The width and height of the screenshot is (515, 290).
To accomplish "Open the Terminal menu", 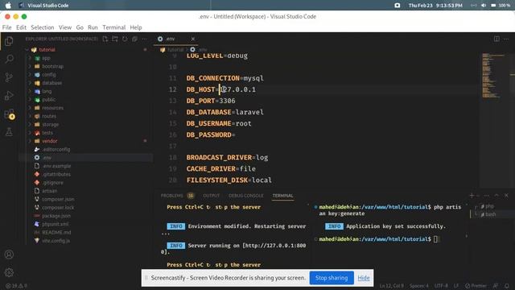I will coord(114,27).
